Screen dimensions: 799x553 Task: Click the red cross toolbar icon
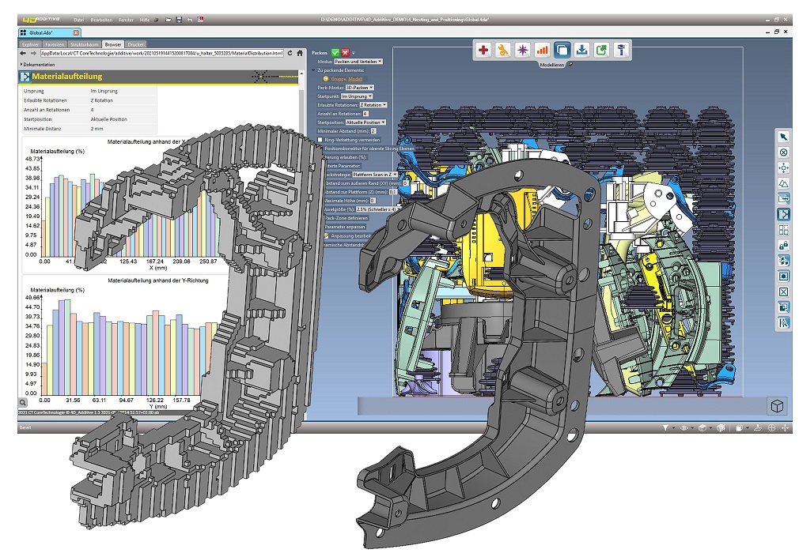tap(484, 50)
